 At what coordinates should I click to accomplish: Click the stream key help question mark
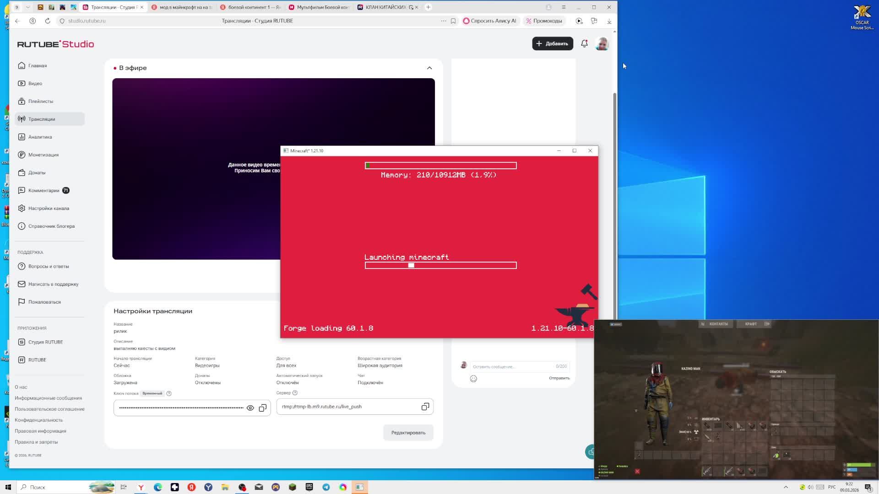click(x=169, y=393)
